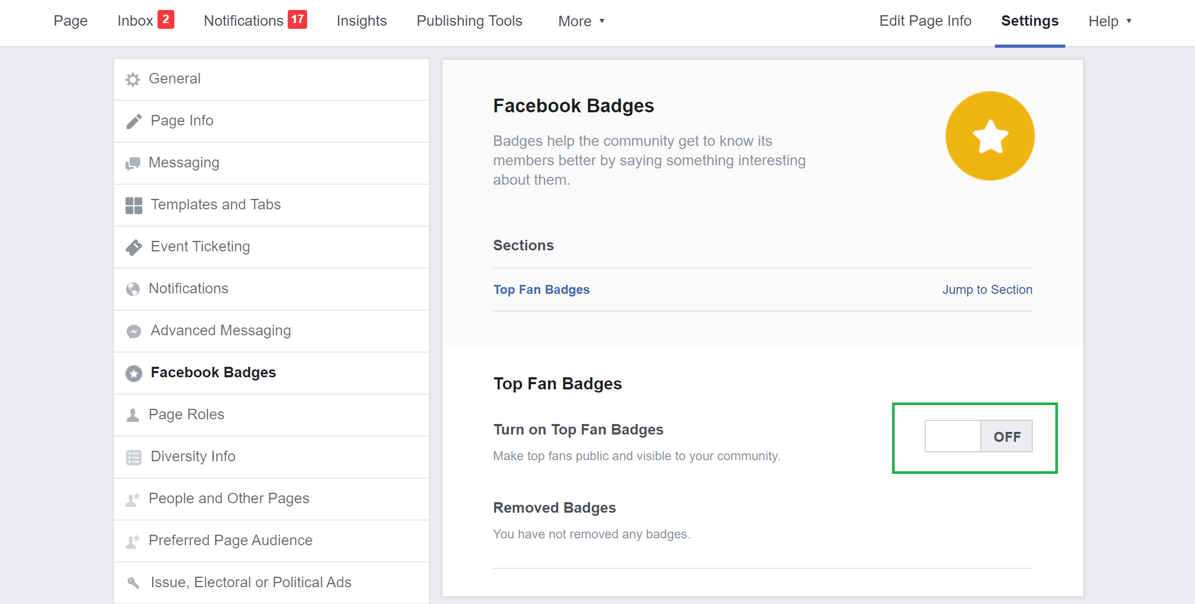Toggle Top Fan Badges switch on

pos(978,436)
